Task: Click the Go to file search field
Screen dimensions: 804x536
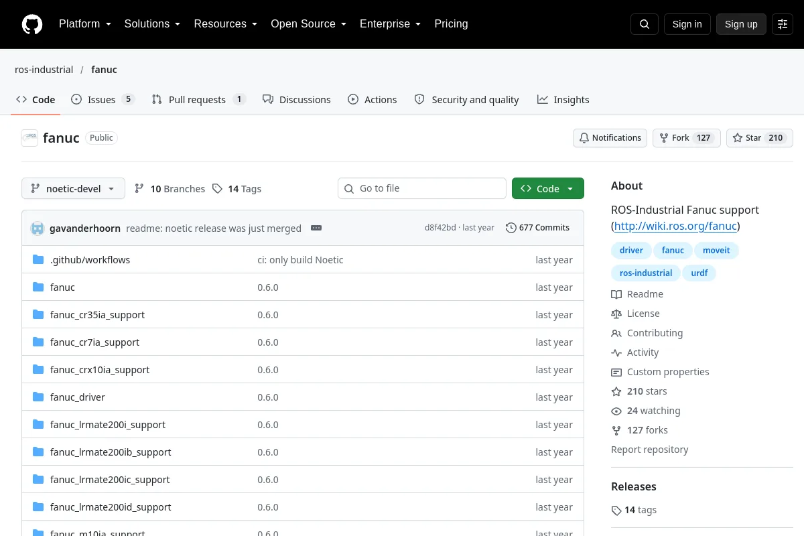Action: (422, 189)
